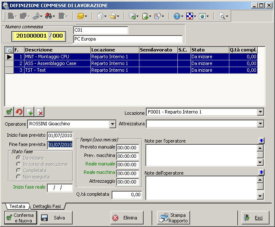Screen dimensions: 275x227
Task: Select the 'Da iniziare' radio option
Action: tap(19, 157)
